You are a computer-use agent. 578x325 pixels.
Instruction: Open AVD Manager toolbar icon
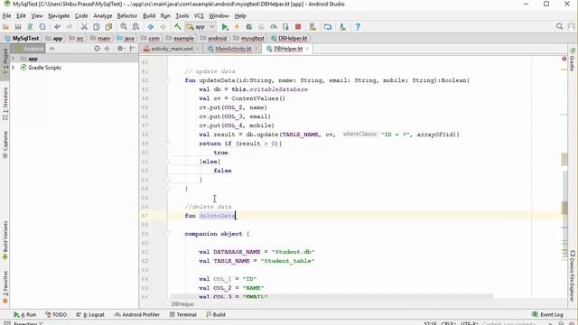(x=313, y=27)
